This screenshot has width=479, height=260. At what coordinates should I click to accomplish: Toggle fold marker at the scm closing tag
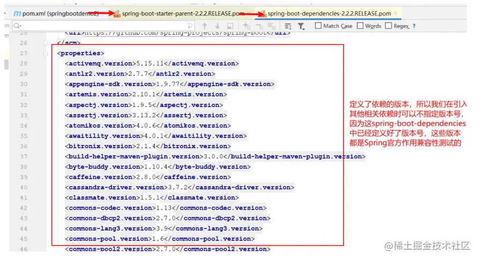(x=46, y=43)
